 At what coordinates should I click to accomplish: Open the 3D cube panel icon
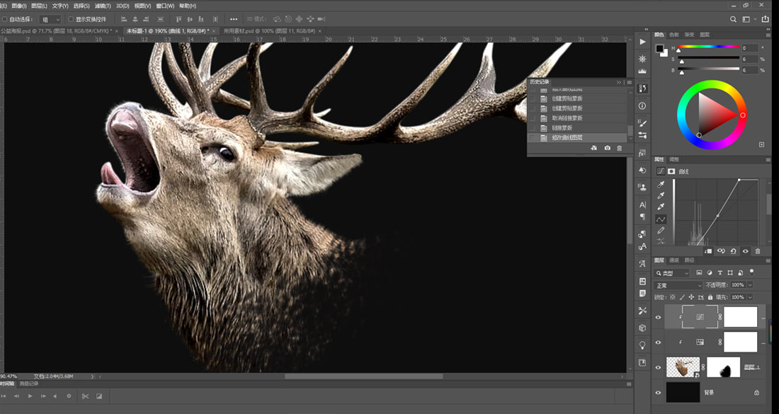click(643, 328)
